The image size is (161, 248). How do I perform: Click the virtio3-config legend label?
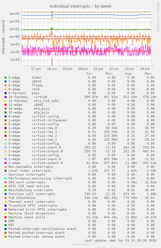[x=34, y=144]
